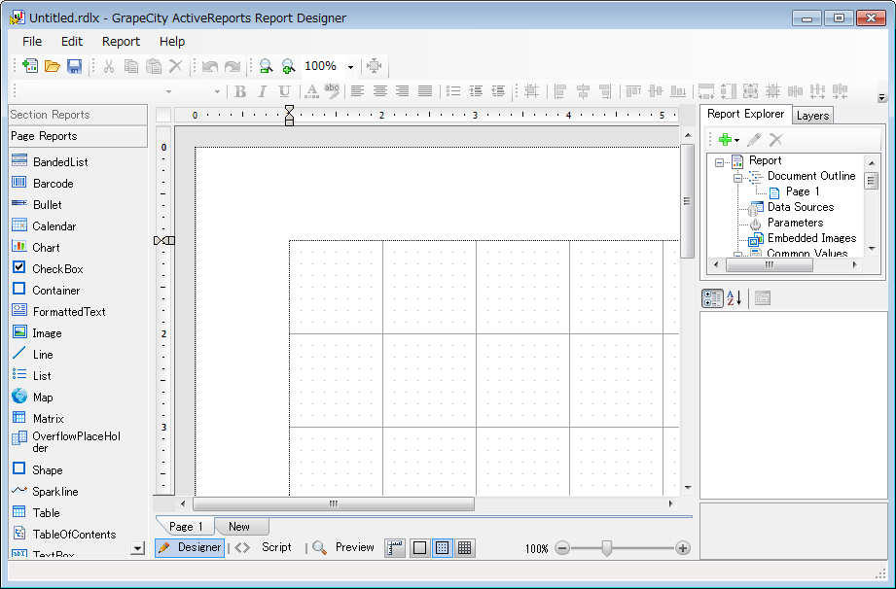Select the CheckBox control in toolbox
The height and width of the screenshot is (589, 896).
47,268
